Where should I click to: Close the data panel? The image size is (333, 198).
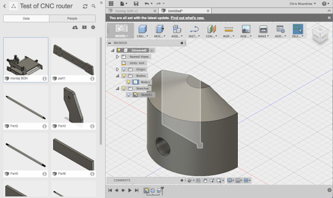pyautogui.click(x=101, y=3)
